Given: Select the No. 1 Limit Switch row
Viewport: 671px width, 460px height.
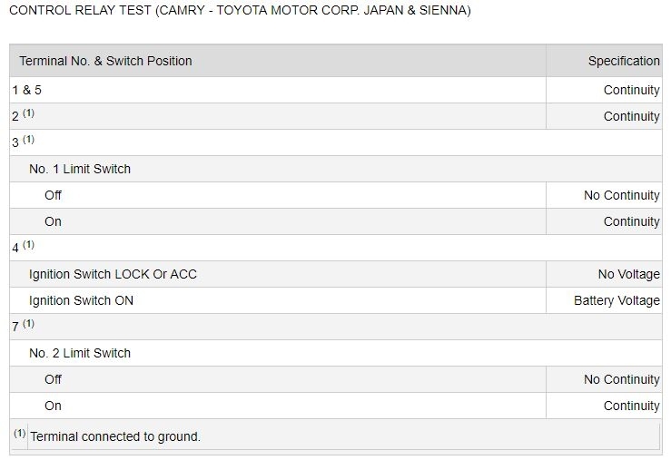Looking at the screenshot, I should pyautogui.click(x=80, y=169).
